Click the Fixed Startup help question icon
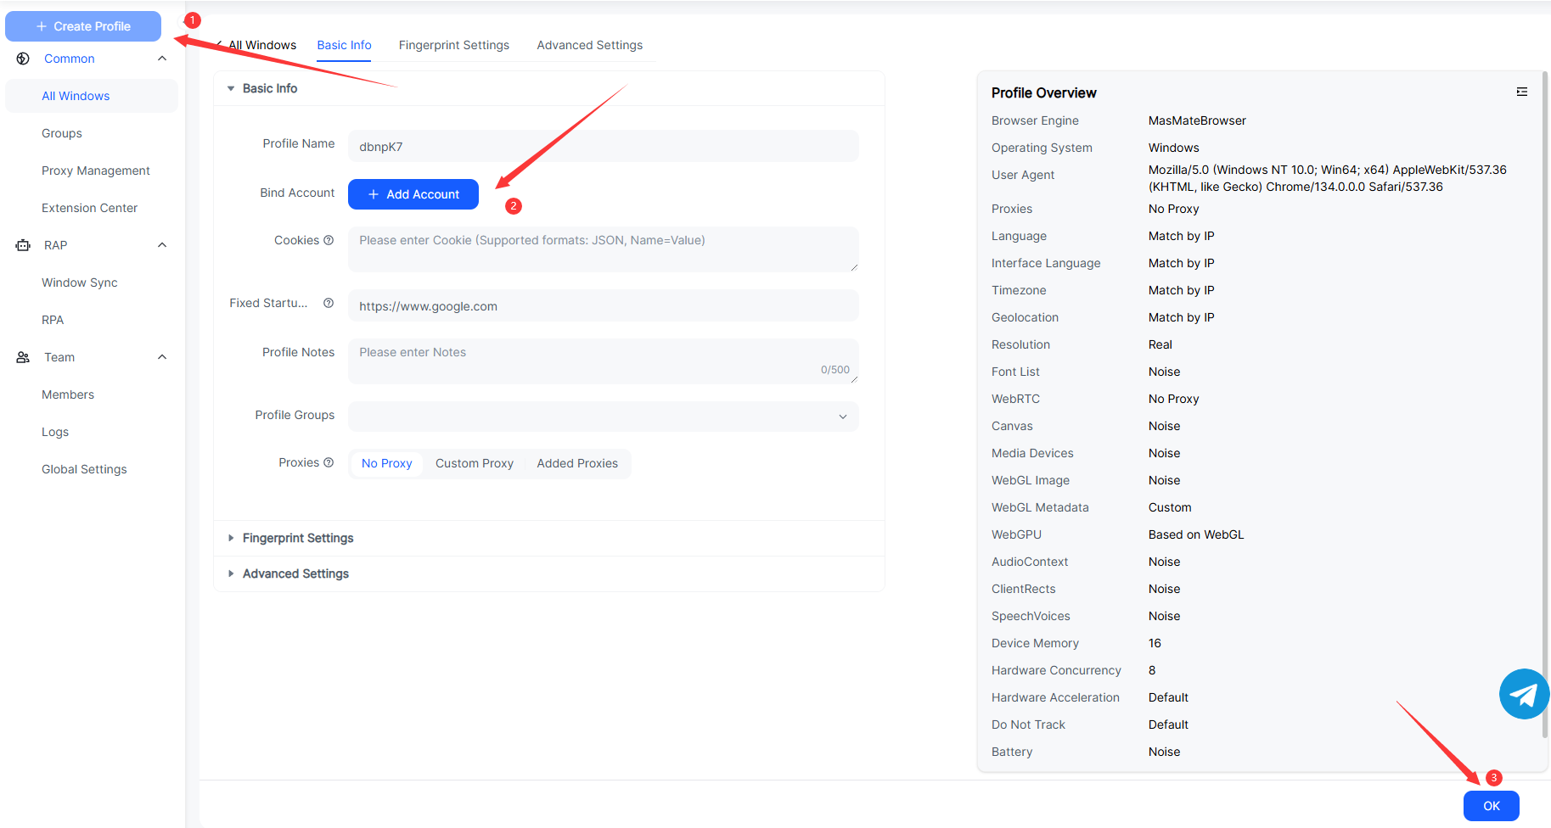 (x=329, y=303)
